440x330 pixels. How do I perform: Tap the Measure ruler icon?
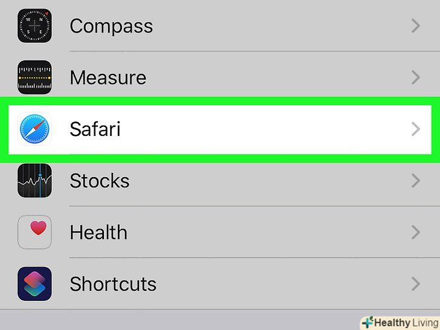34,77
